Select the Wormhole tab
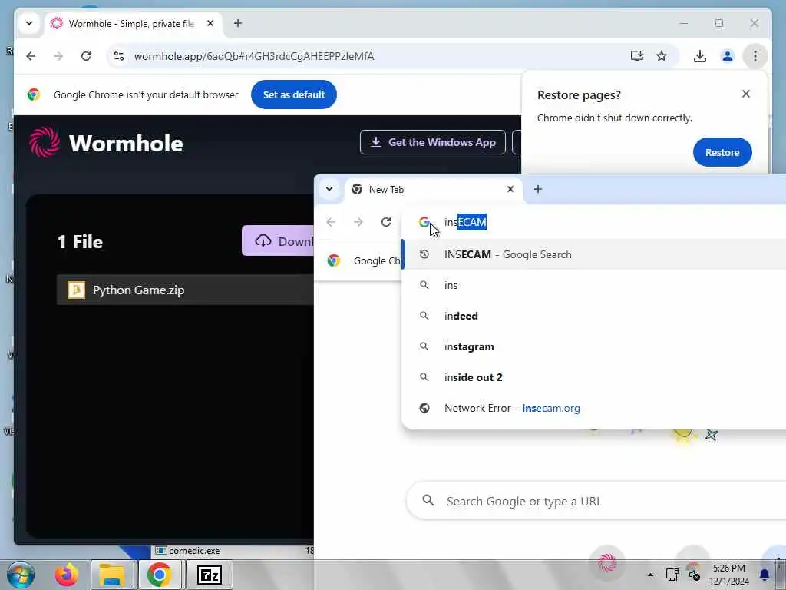This screenshot has width=786, height=590. [x=133, y=24]
